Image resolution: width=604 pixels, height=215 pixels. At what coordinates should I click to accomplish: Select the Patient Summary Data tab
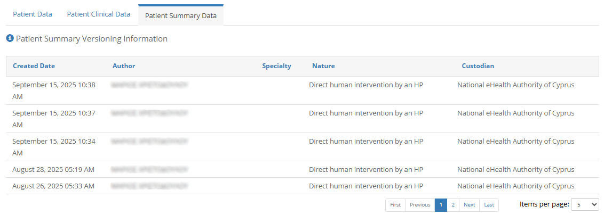tap(181, 15)
